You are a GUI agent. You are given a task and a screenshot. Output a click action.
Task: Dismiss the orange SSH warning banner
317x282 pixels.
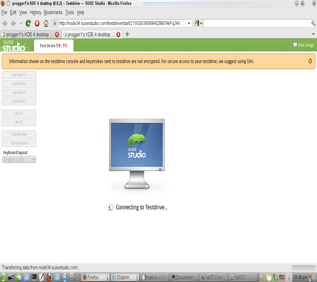click(310, 61)
